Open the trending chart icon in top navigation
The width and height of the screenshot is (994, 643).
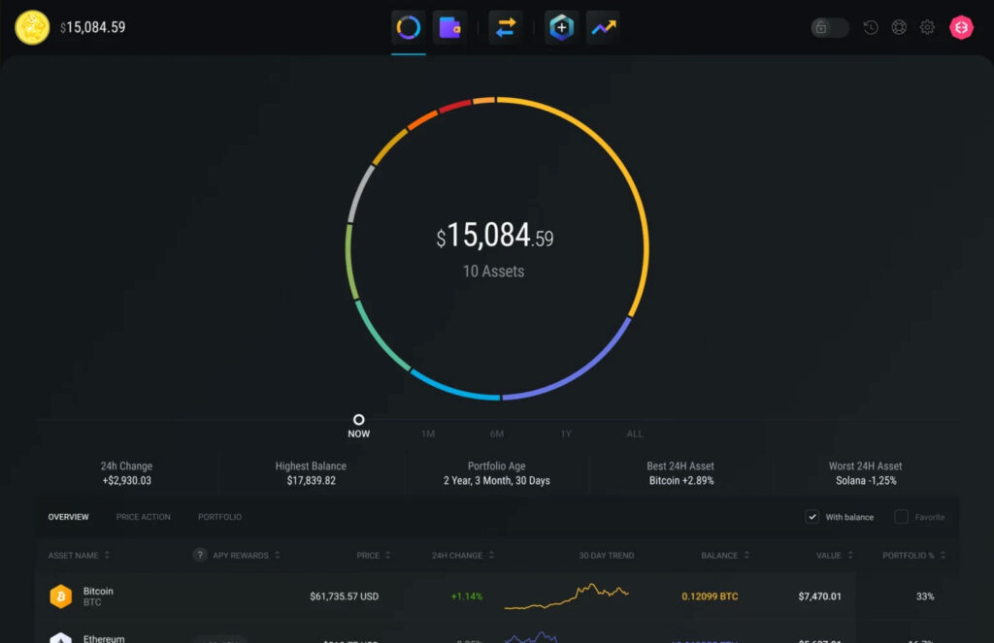[603, 28]
